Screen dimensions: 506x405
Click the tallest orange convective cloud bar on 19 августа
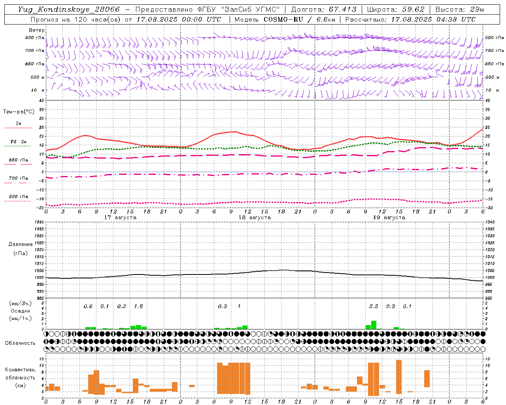(x=399, y=377)
